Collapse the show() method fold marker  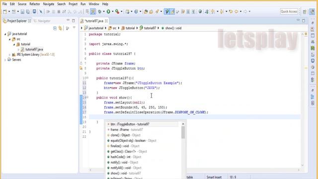pyautogui.click(x=87, y=97)
